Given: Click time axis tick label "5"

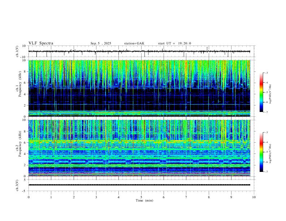Looking at the screenshot, I should pyautogui.click(x=141, y=197).
